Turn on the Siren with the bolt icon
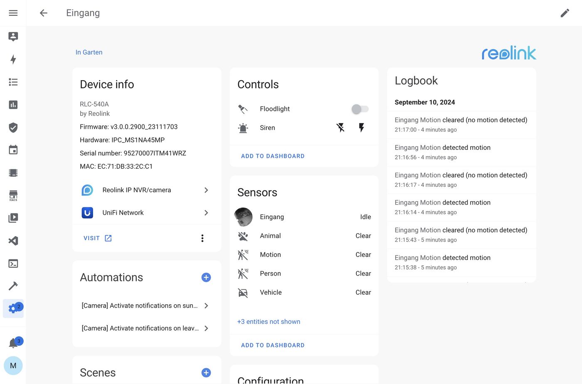 pos(361,127)
